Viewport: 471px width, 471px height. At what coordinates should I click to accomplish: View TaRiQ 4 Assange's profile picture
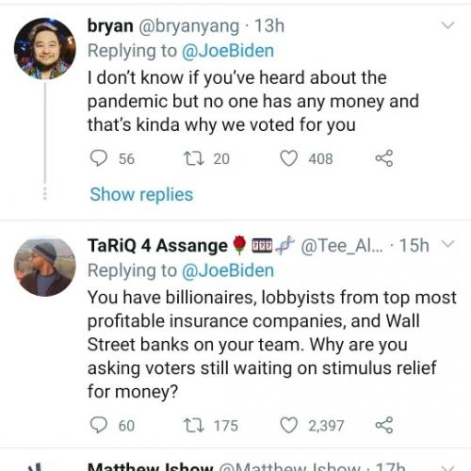45,267
